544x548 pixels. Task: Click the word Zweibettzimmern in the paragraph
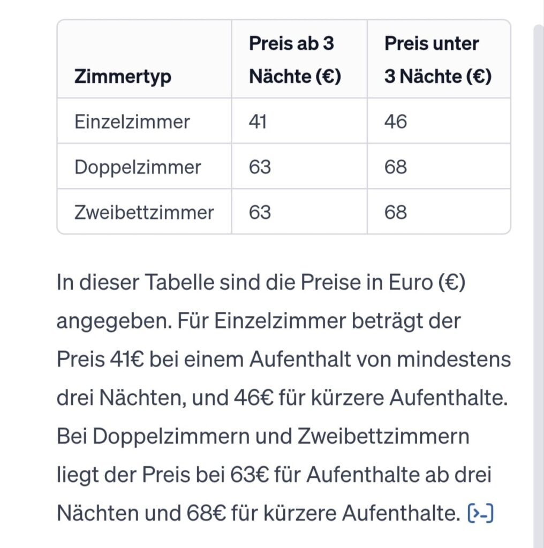pos(383,436)
